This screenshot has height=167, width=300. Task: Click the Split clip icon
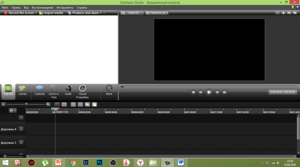(80, 104)
